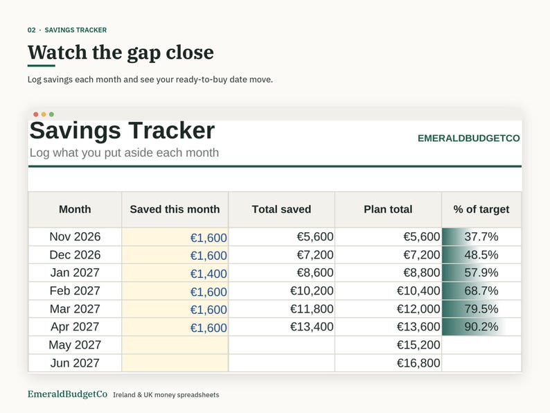Click the €11,800 total saved cell

click(x=281, y=309)
